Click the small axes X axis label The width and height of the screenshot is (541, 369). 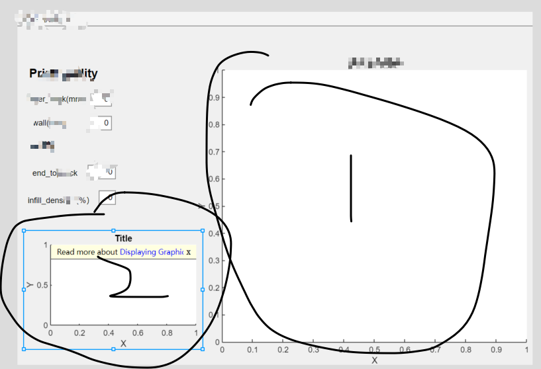(x=123, y=343)
